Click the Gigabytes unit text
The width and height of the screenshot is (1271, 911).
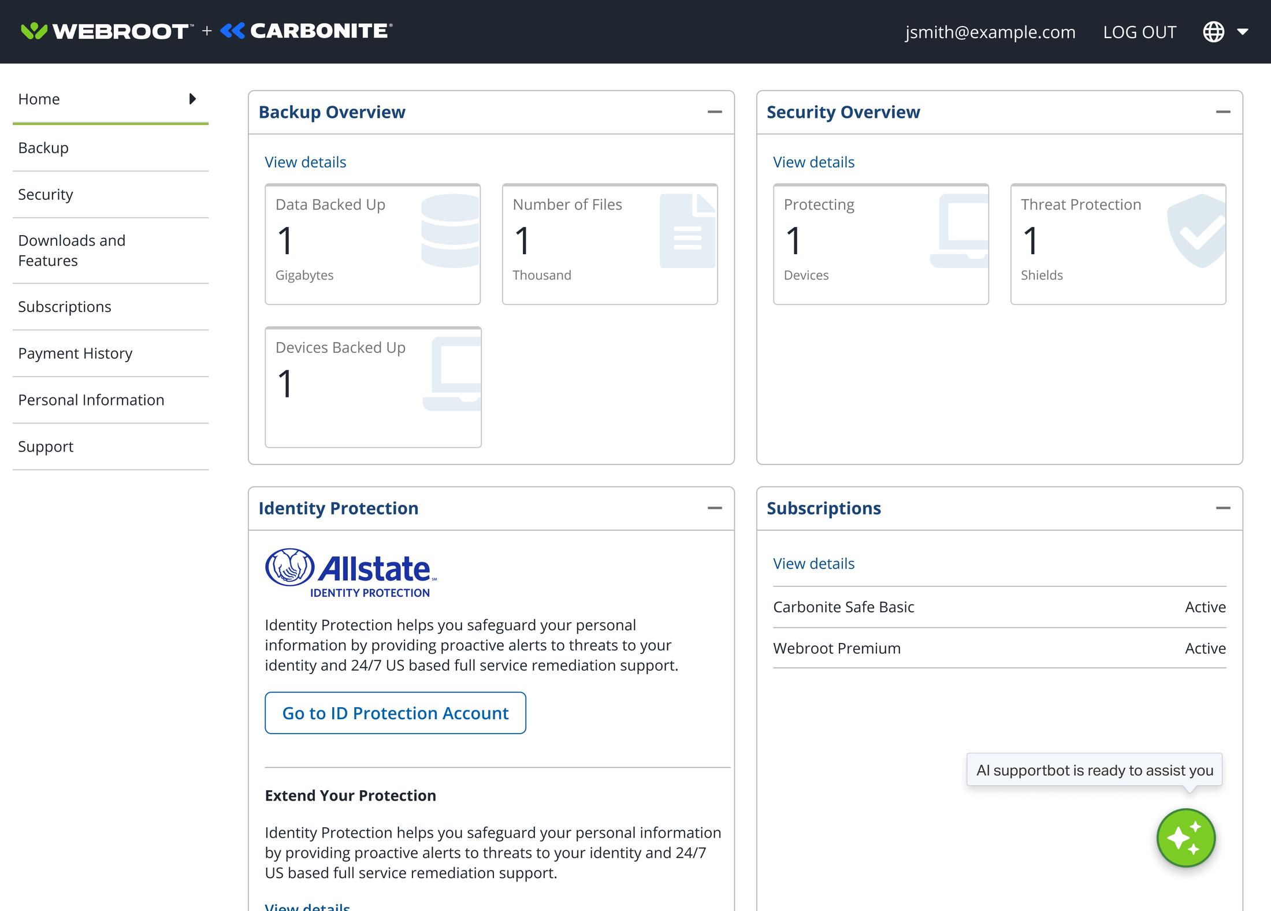click(x=304, y=276)
